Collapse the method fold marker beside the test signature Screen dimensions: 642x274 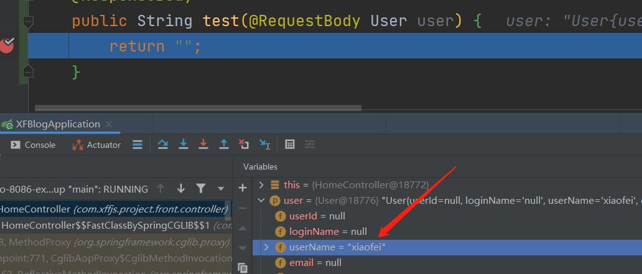(27, 22)
